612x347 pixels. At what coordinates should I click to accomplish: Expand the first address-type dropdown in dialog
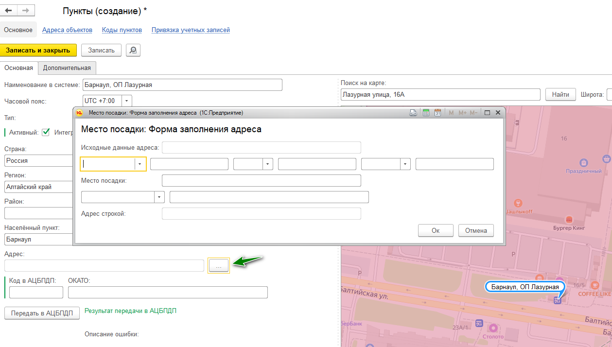[x=140, y=164]
